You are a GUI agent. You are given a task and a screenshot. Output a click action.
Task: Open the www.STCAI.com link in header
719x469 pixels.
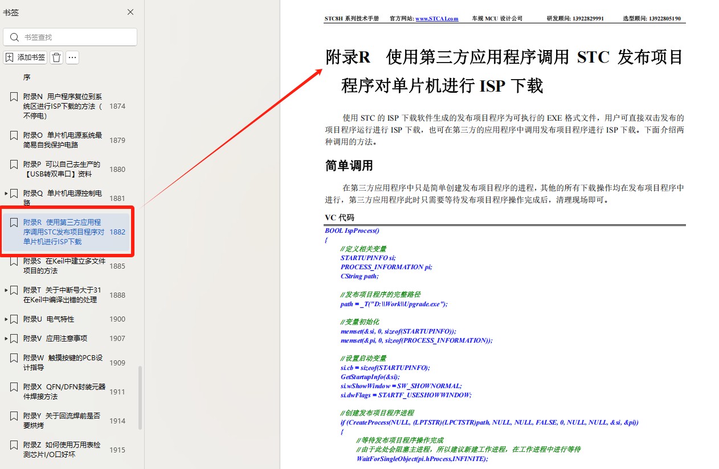(437, 19)
